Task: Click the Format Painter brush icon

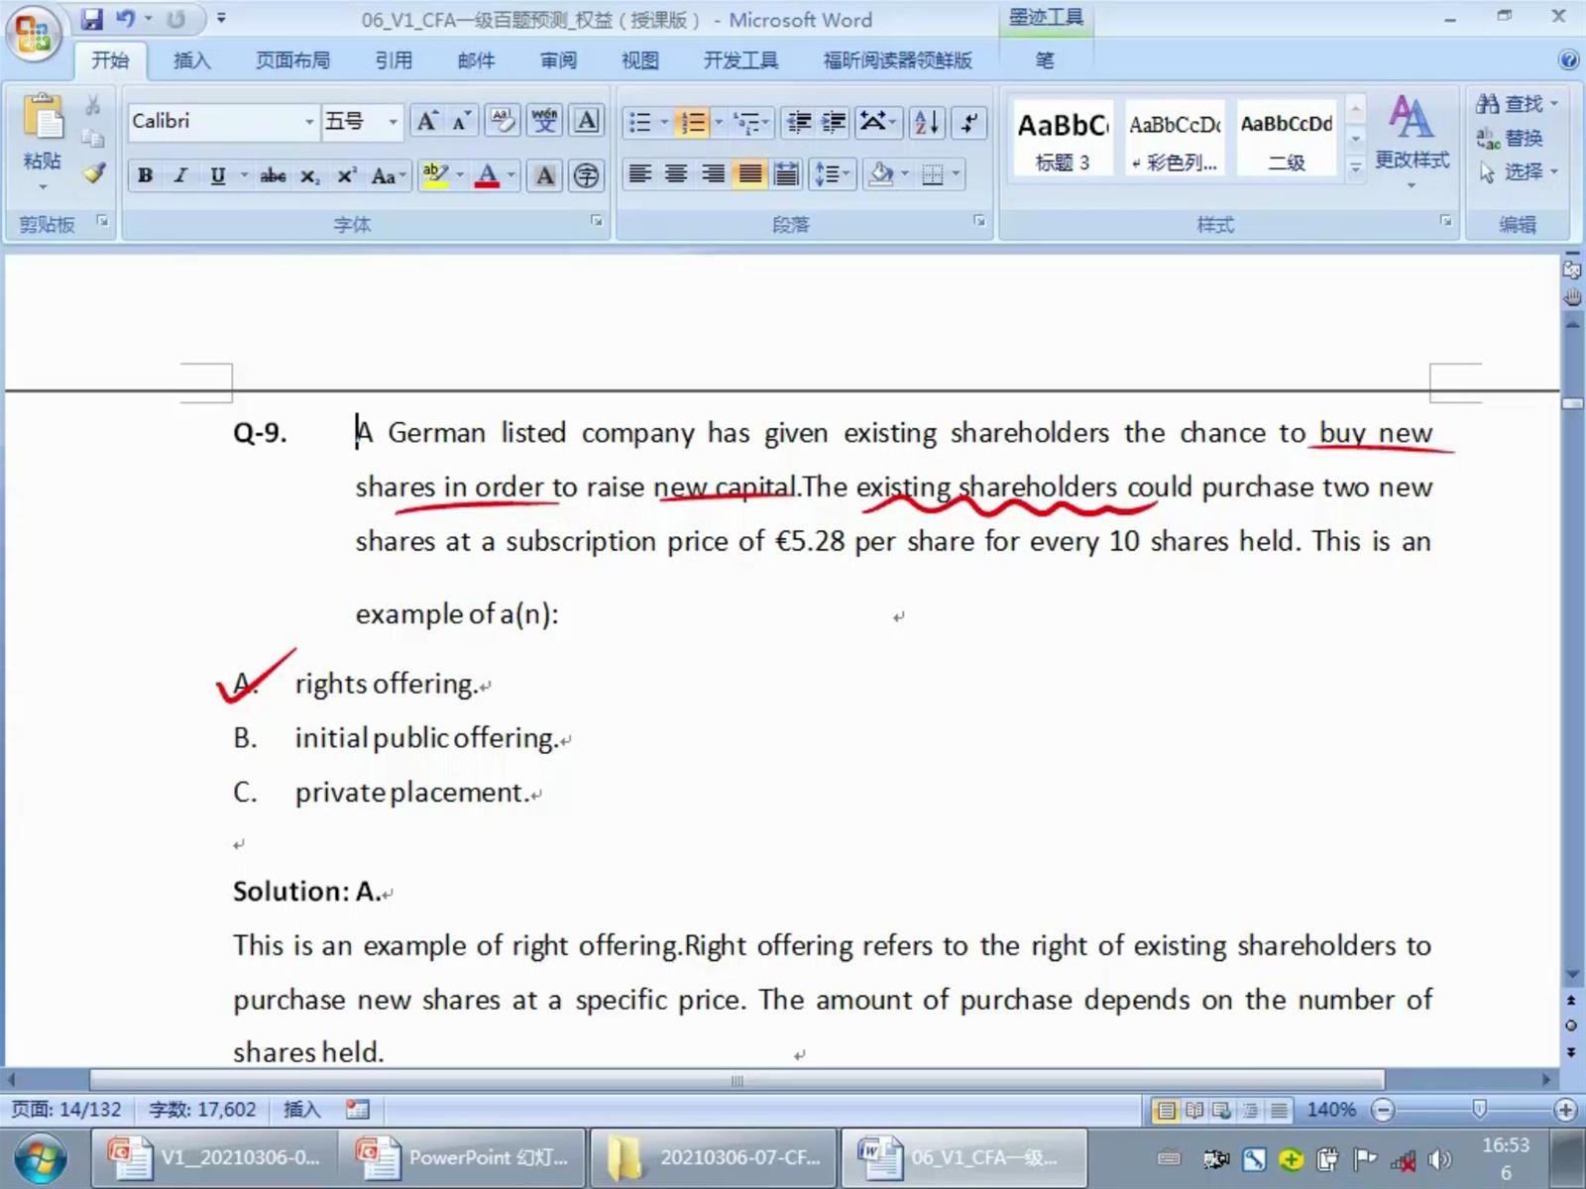Action: coord(94,174)
